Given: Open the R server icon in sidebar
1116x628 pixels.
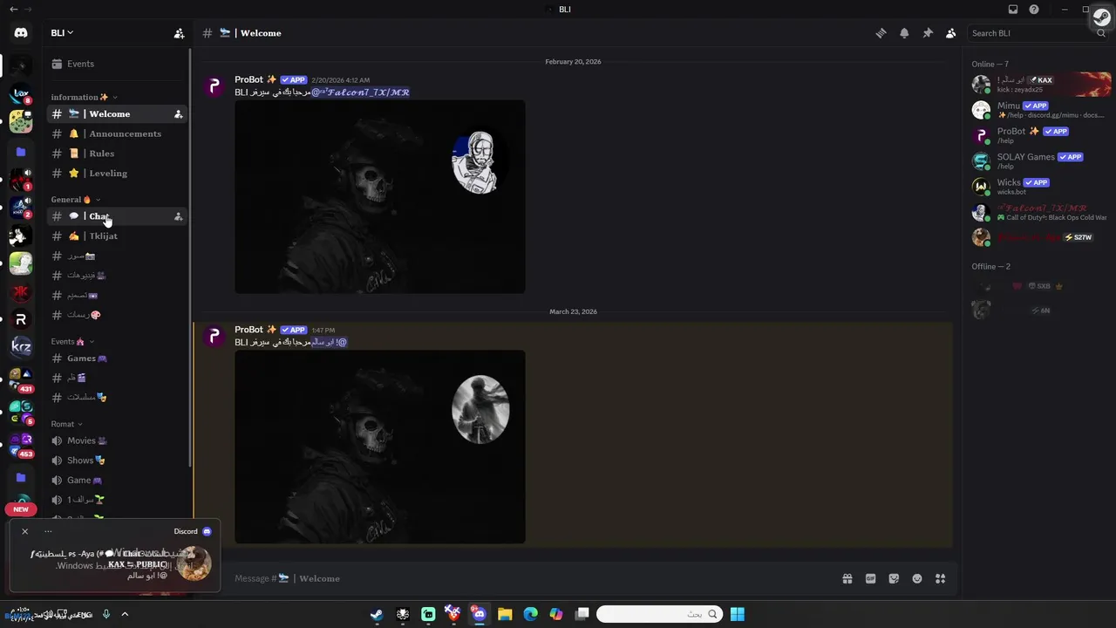Looking at the screenshot, I should [x=21, y=319].
